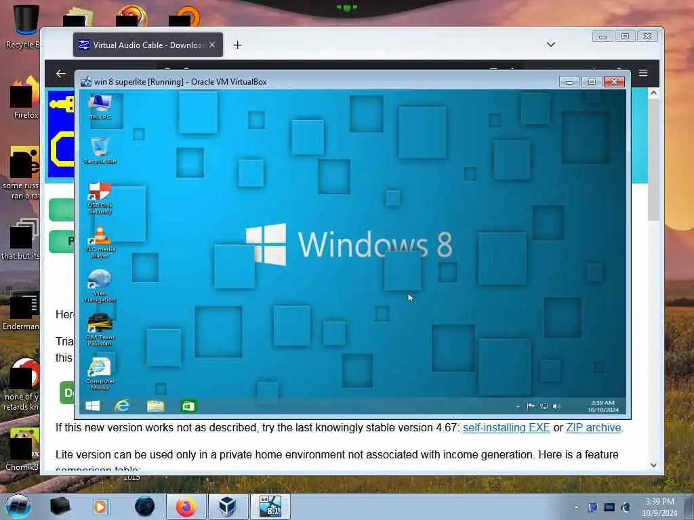Viewport: 694px width, 520px height.
Task: Click the browser vertical scrollbar thumb
Action: point(654,160)
